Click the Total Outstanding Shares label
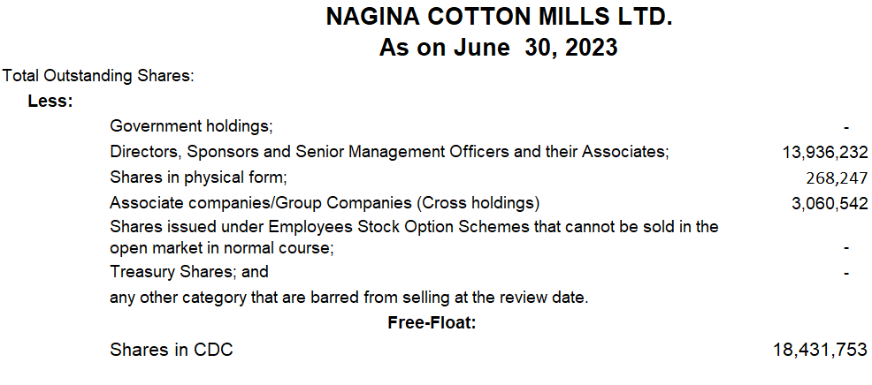 click(98, 76)
